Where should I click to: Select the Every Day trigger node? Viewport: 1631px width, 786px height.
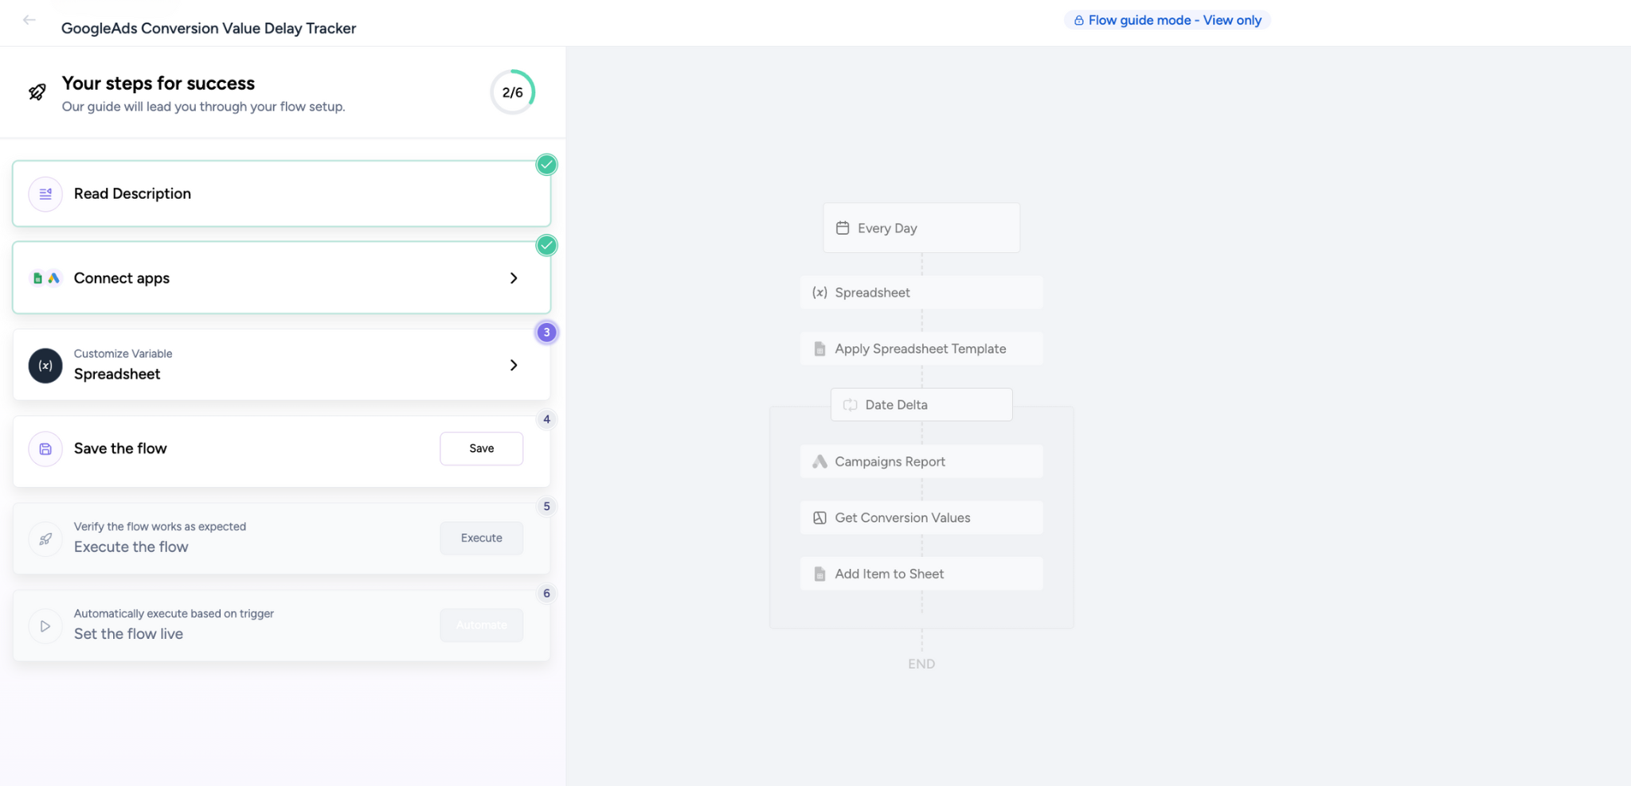coord(921,228)
